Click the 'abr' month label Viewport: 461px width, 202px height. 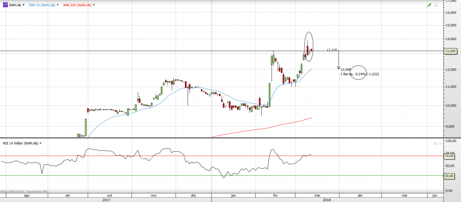[x=360, y=195]
